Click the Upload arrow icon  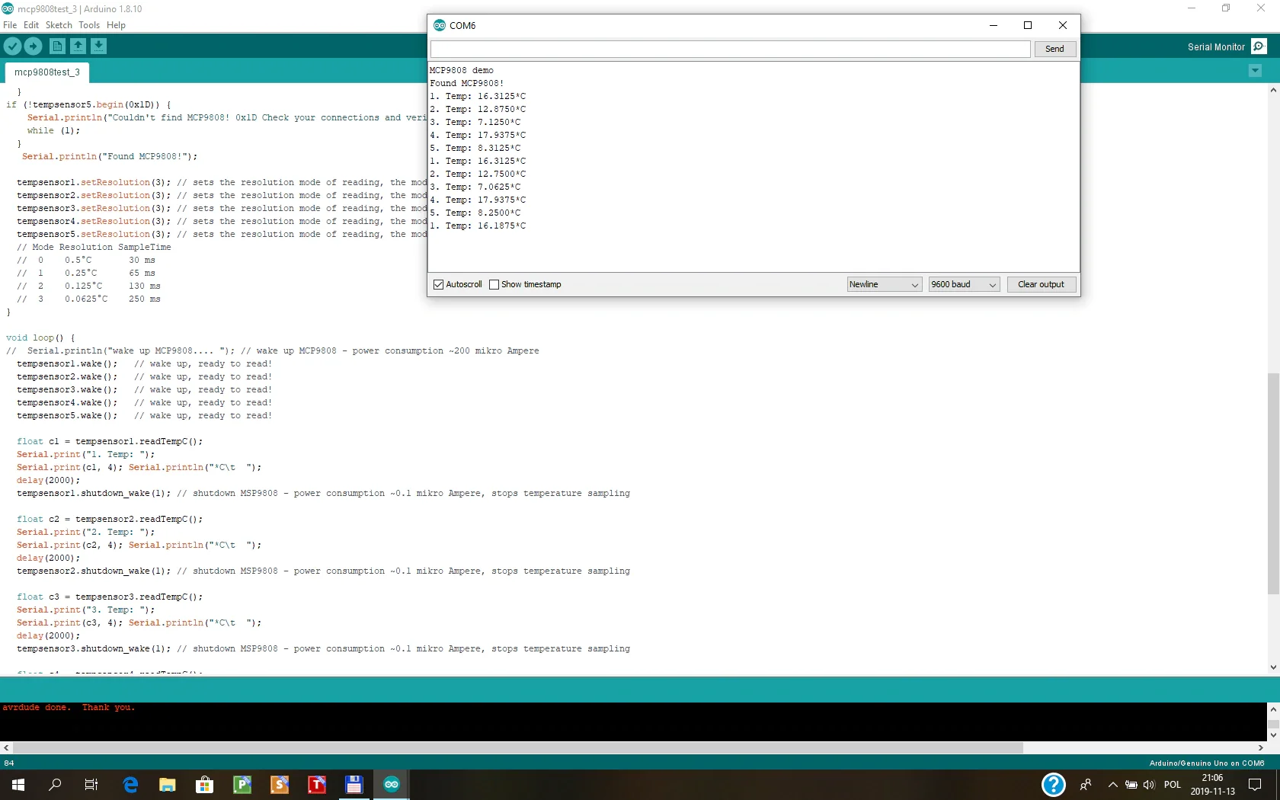[33, 46]
